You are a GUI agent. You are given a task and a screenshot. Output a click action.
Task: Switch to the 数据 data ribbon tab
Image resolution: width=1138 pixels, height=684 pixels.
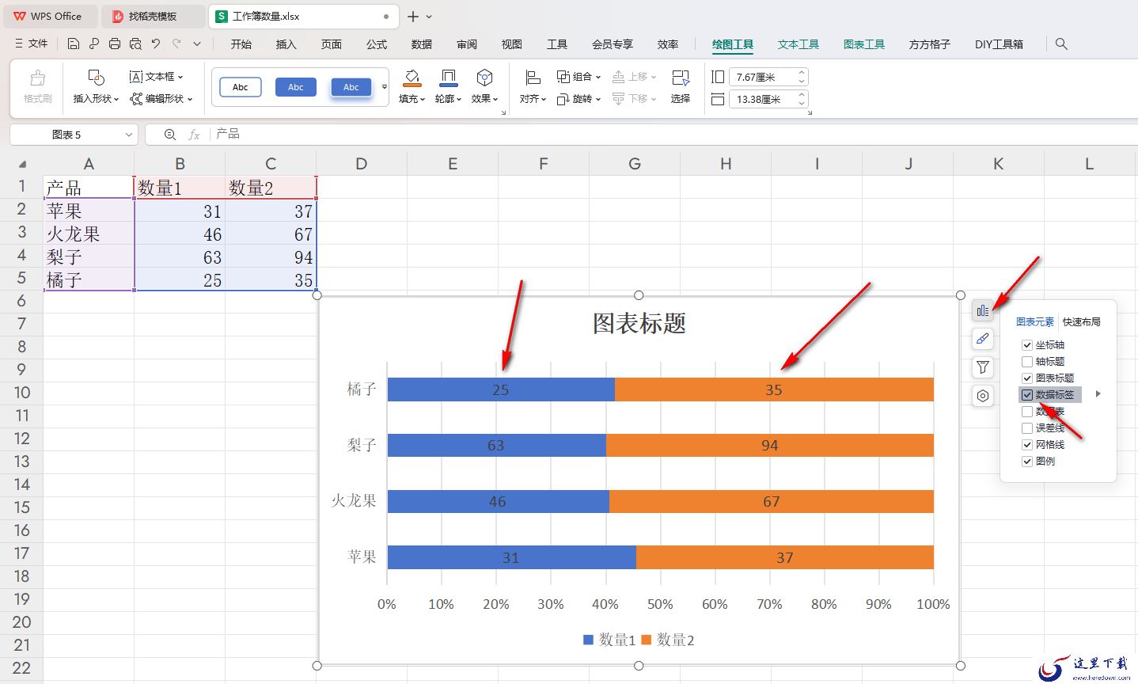point(422,44)
